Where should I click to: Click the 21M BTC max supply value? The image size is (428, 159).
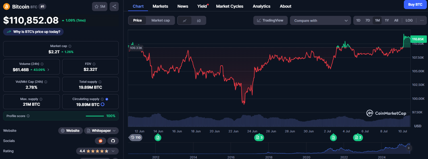click(x=32, y=104)
